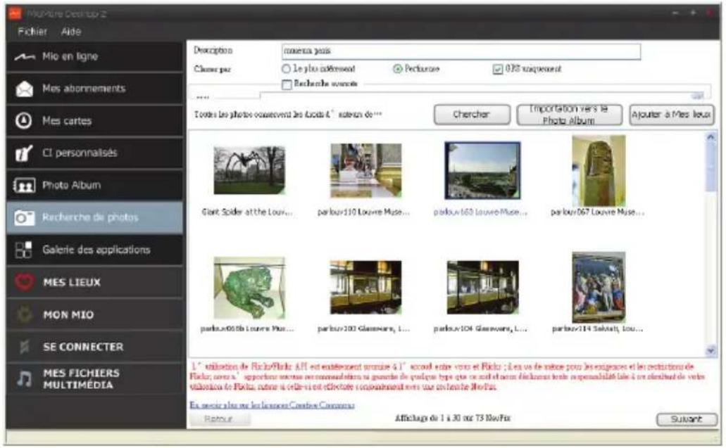Click the vertical scrollbar thumb in results
The image size is (726, 448).
tap(711, 167)
